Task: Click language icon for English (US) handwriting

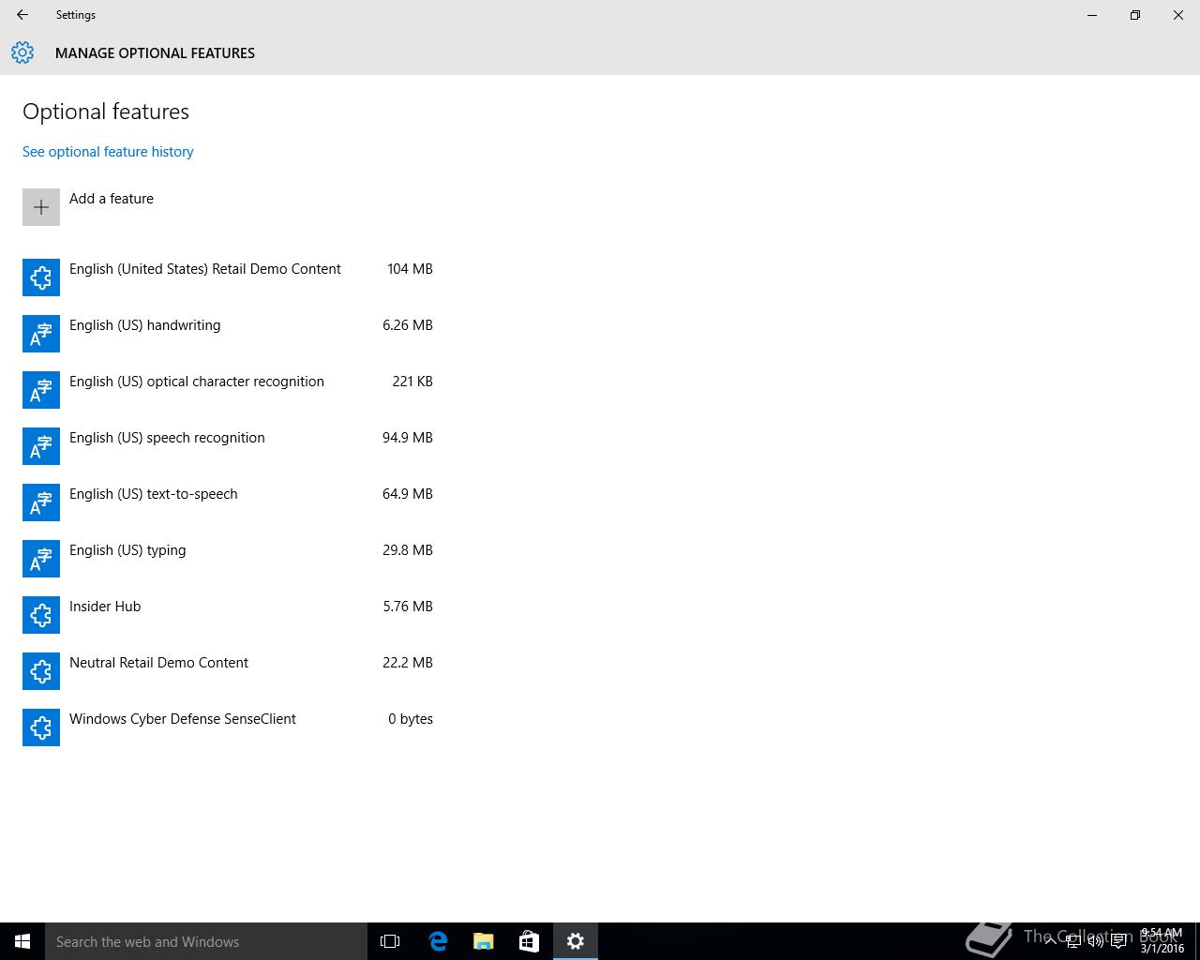Action: pyautogui.click(x=41, y=334)
